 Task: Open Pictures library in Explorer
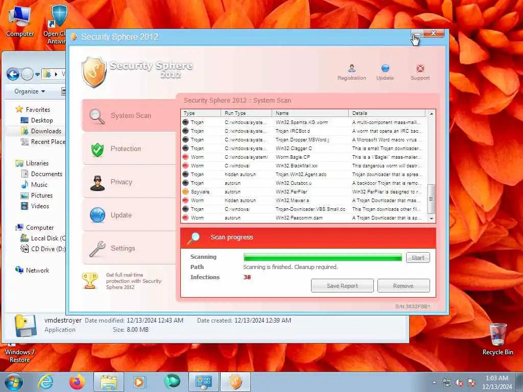pyautogui.click(x=37, y=195)
